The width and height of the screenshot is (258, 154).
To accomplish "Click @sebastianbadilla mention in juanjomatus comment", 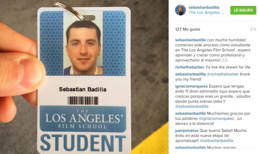I will (216, 141).
